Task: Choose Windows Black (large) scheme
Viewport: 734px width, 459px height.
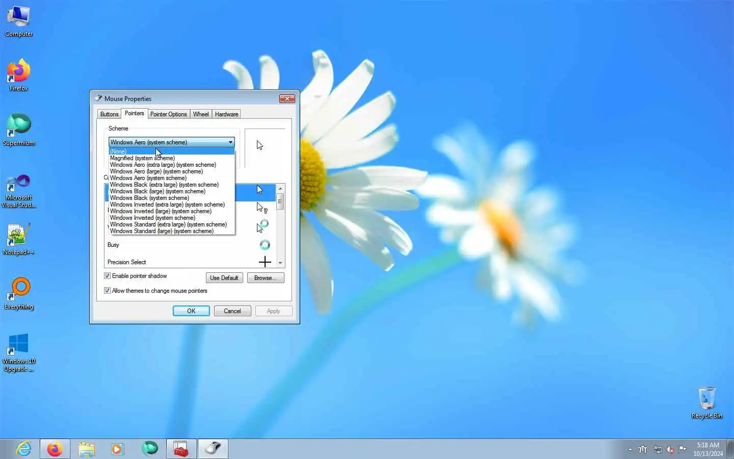Action: click(x=172, y=191)
